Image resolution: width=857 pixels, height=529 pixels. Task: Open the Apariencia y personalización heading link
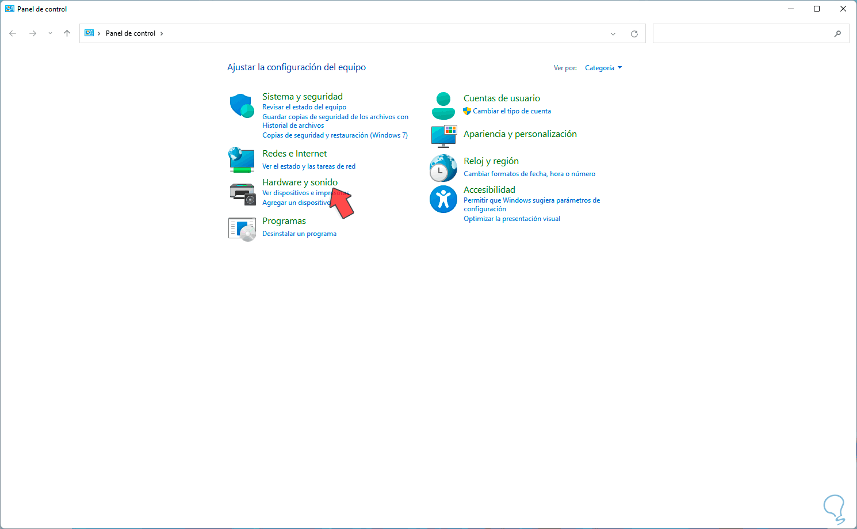pos(520,134)
